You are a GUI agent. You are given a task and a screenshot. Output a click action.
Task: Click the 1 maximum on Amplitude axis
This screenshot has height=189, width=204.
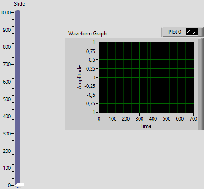[94, 42]
